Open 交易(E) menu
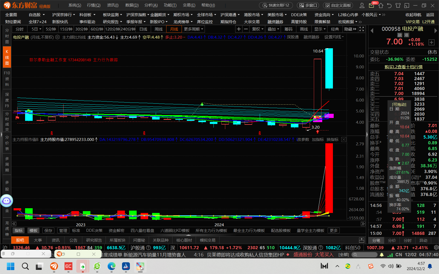 (189, 5)
